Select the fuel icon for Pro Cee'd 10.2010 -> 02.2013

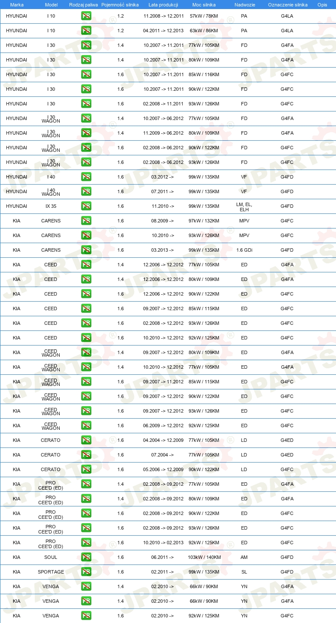point(86,543)
